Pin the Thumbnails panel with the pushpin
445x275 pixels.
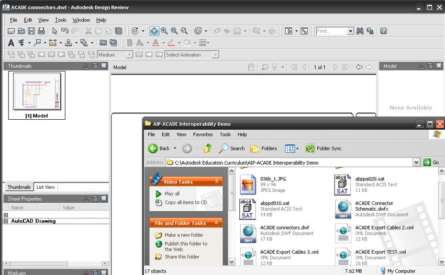coord(86,66)
